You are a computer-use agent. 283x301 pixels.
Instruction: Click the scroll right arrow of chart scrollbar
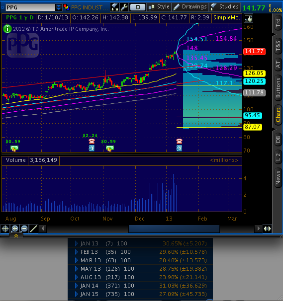coord(258,228)
